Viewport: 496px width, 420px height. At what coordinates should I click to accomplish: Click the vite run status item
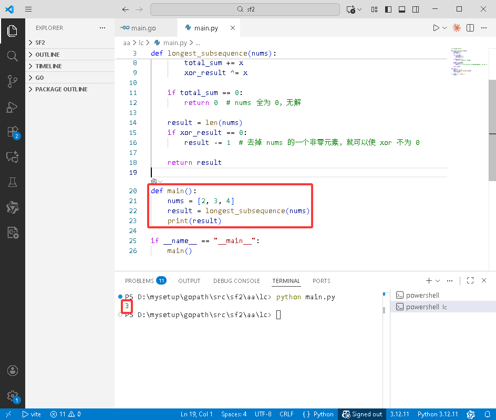pos(32,414)
